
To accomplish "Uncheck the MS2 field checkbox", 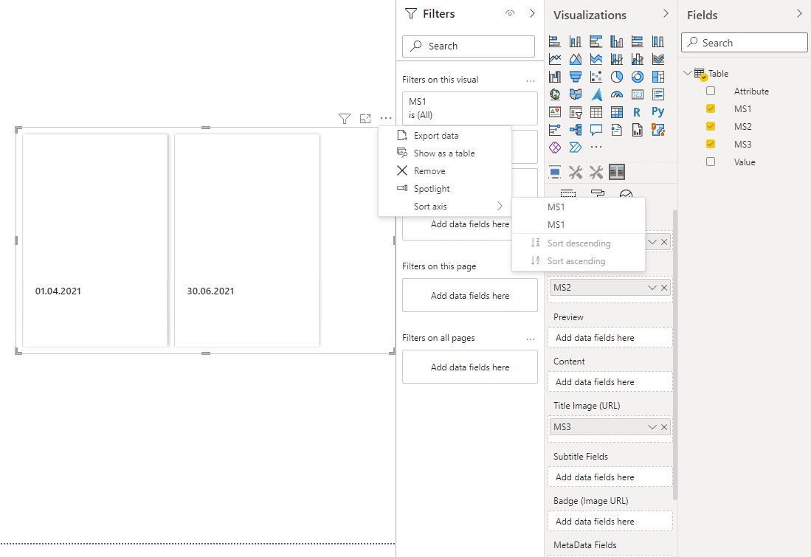I will pyautogui.click(x=711, y=126).
